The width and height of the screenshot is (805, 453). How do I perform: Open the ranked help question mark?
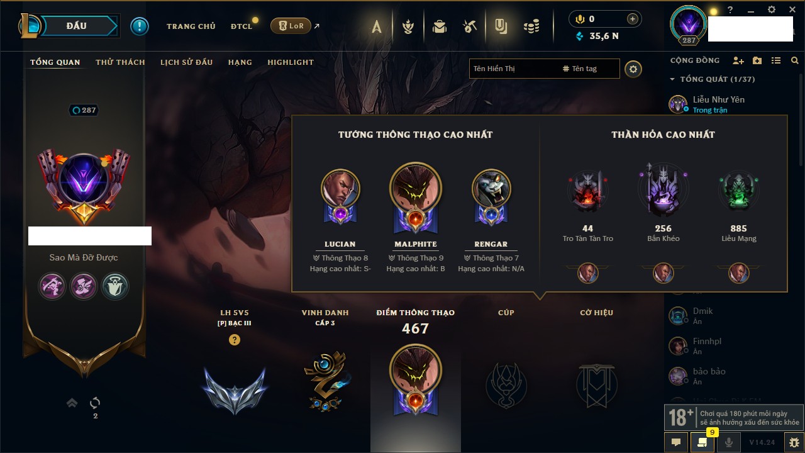coord(235,340)
